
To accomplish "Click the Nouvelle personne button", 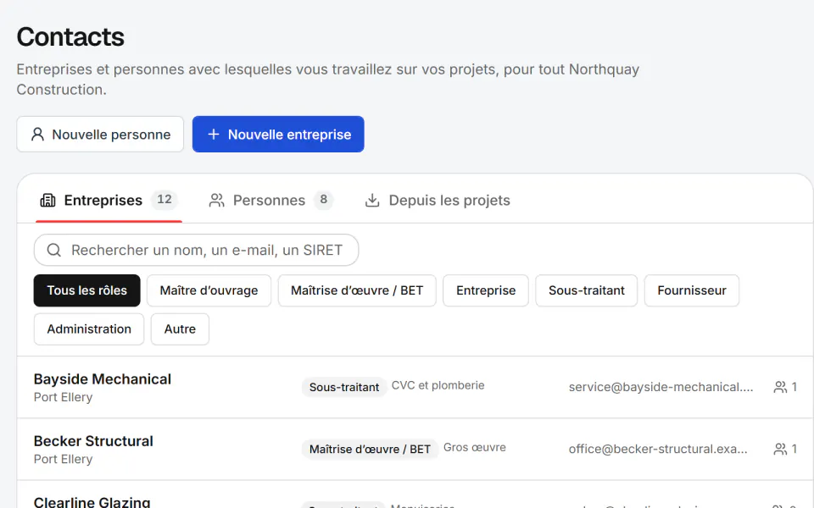I will 100,135.
